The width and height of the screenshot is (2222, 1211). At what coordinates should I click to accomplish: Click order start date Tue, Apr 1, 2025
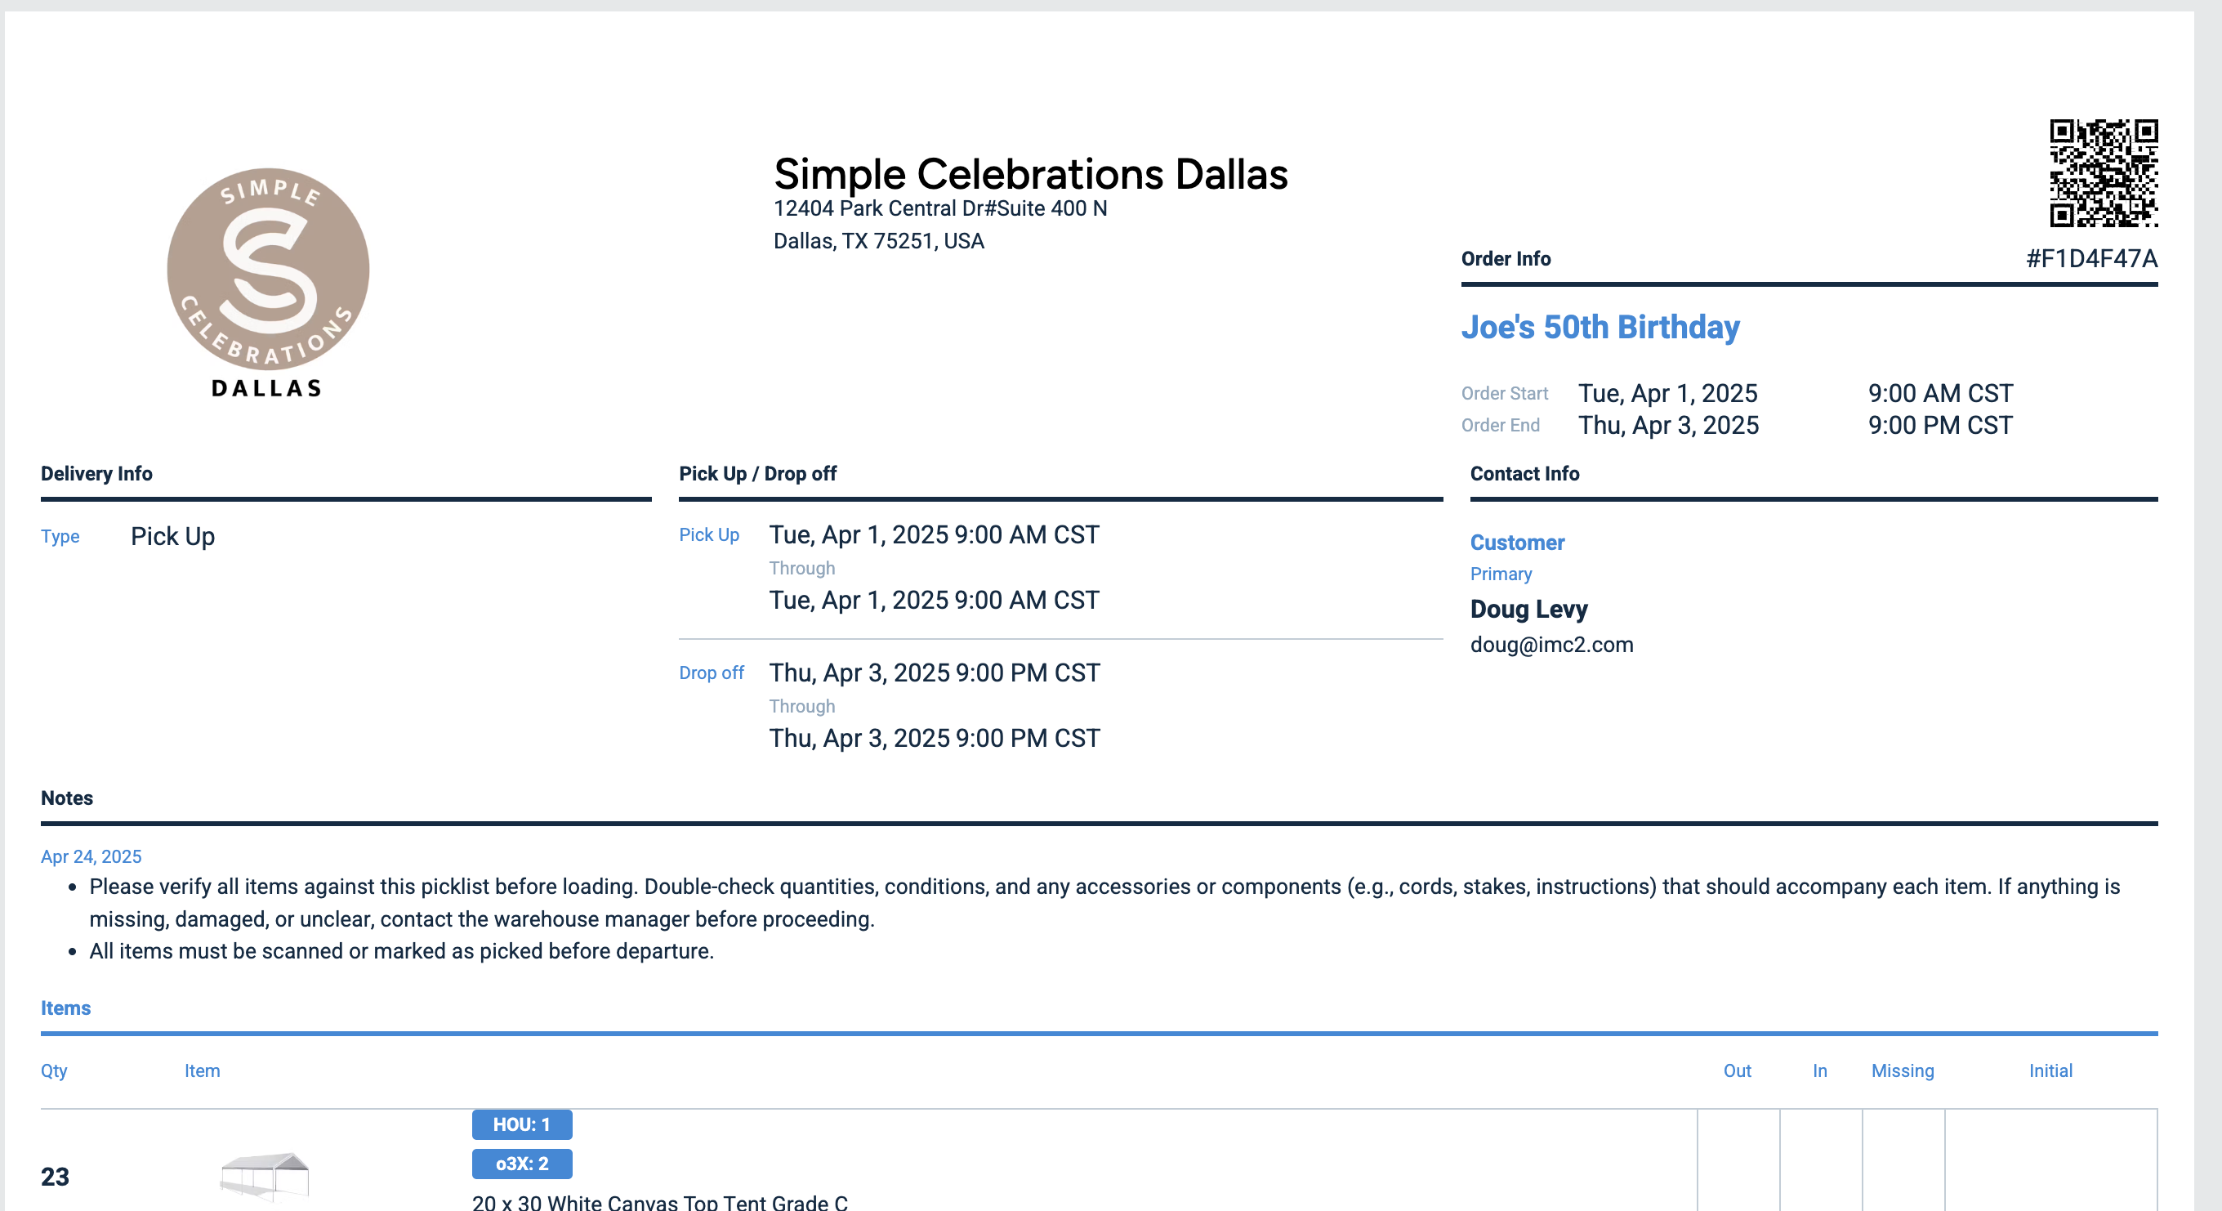tap(1667, 393)
